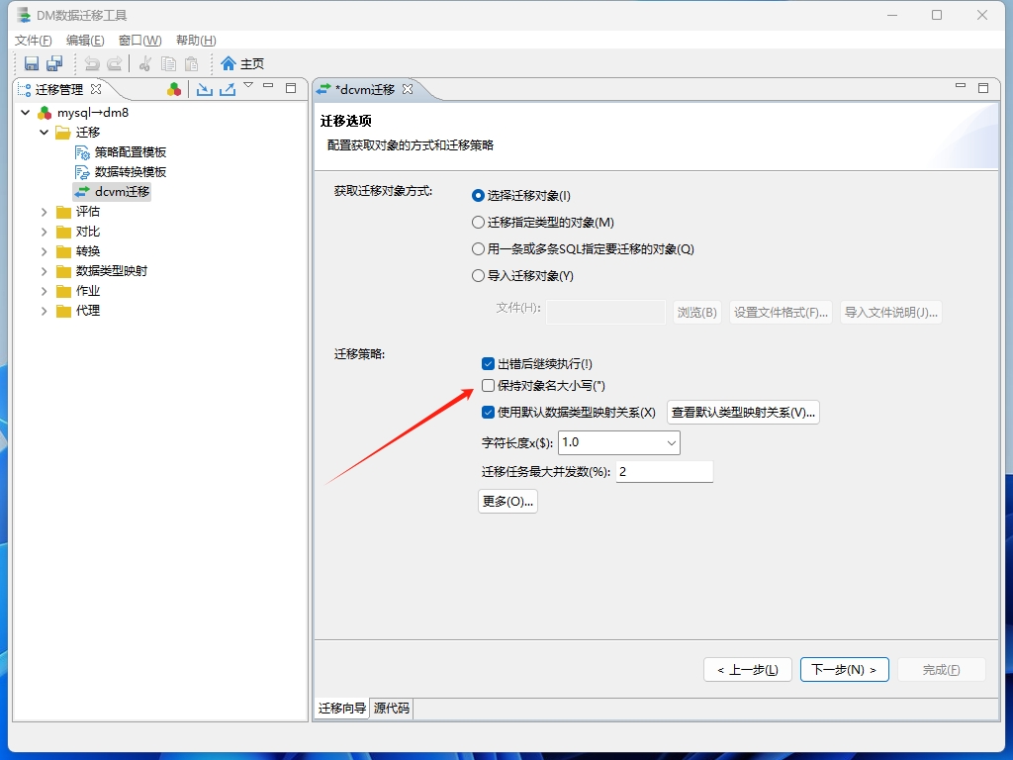This screenshot has width=1013, height=760.
Task: Click the 评估 folder icon
Action: (x=63, y=212)
